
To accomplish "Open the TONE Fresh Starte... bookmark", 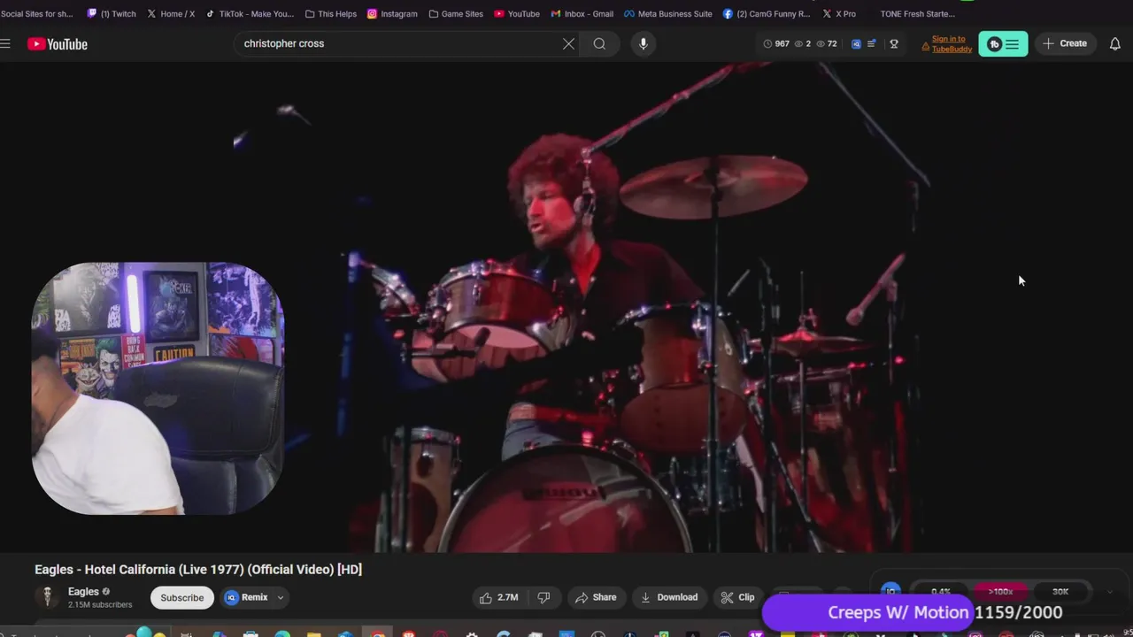I will [x=917, y=13].
